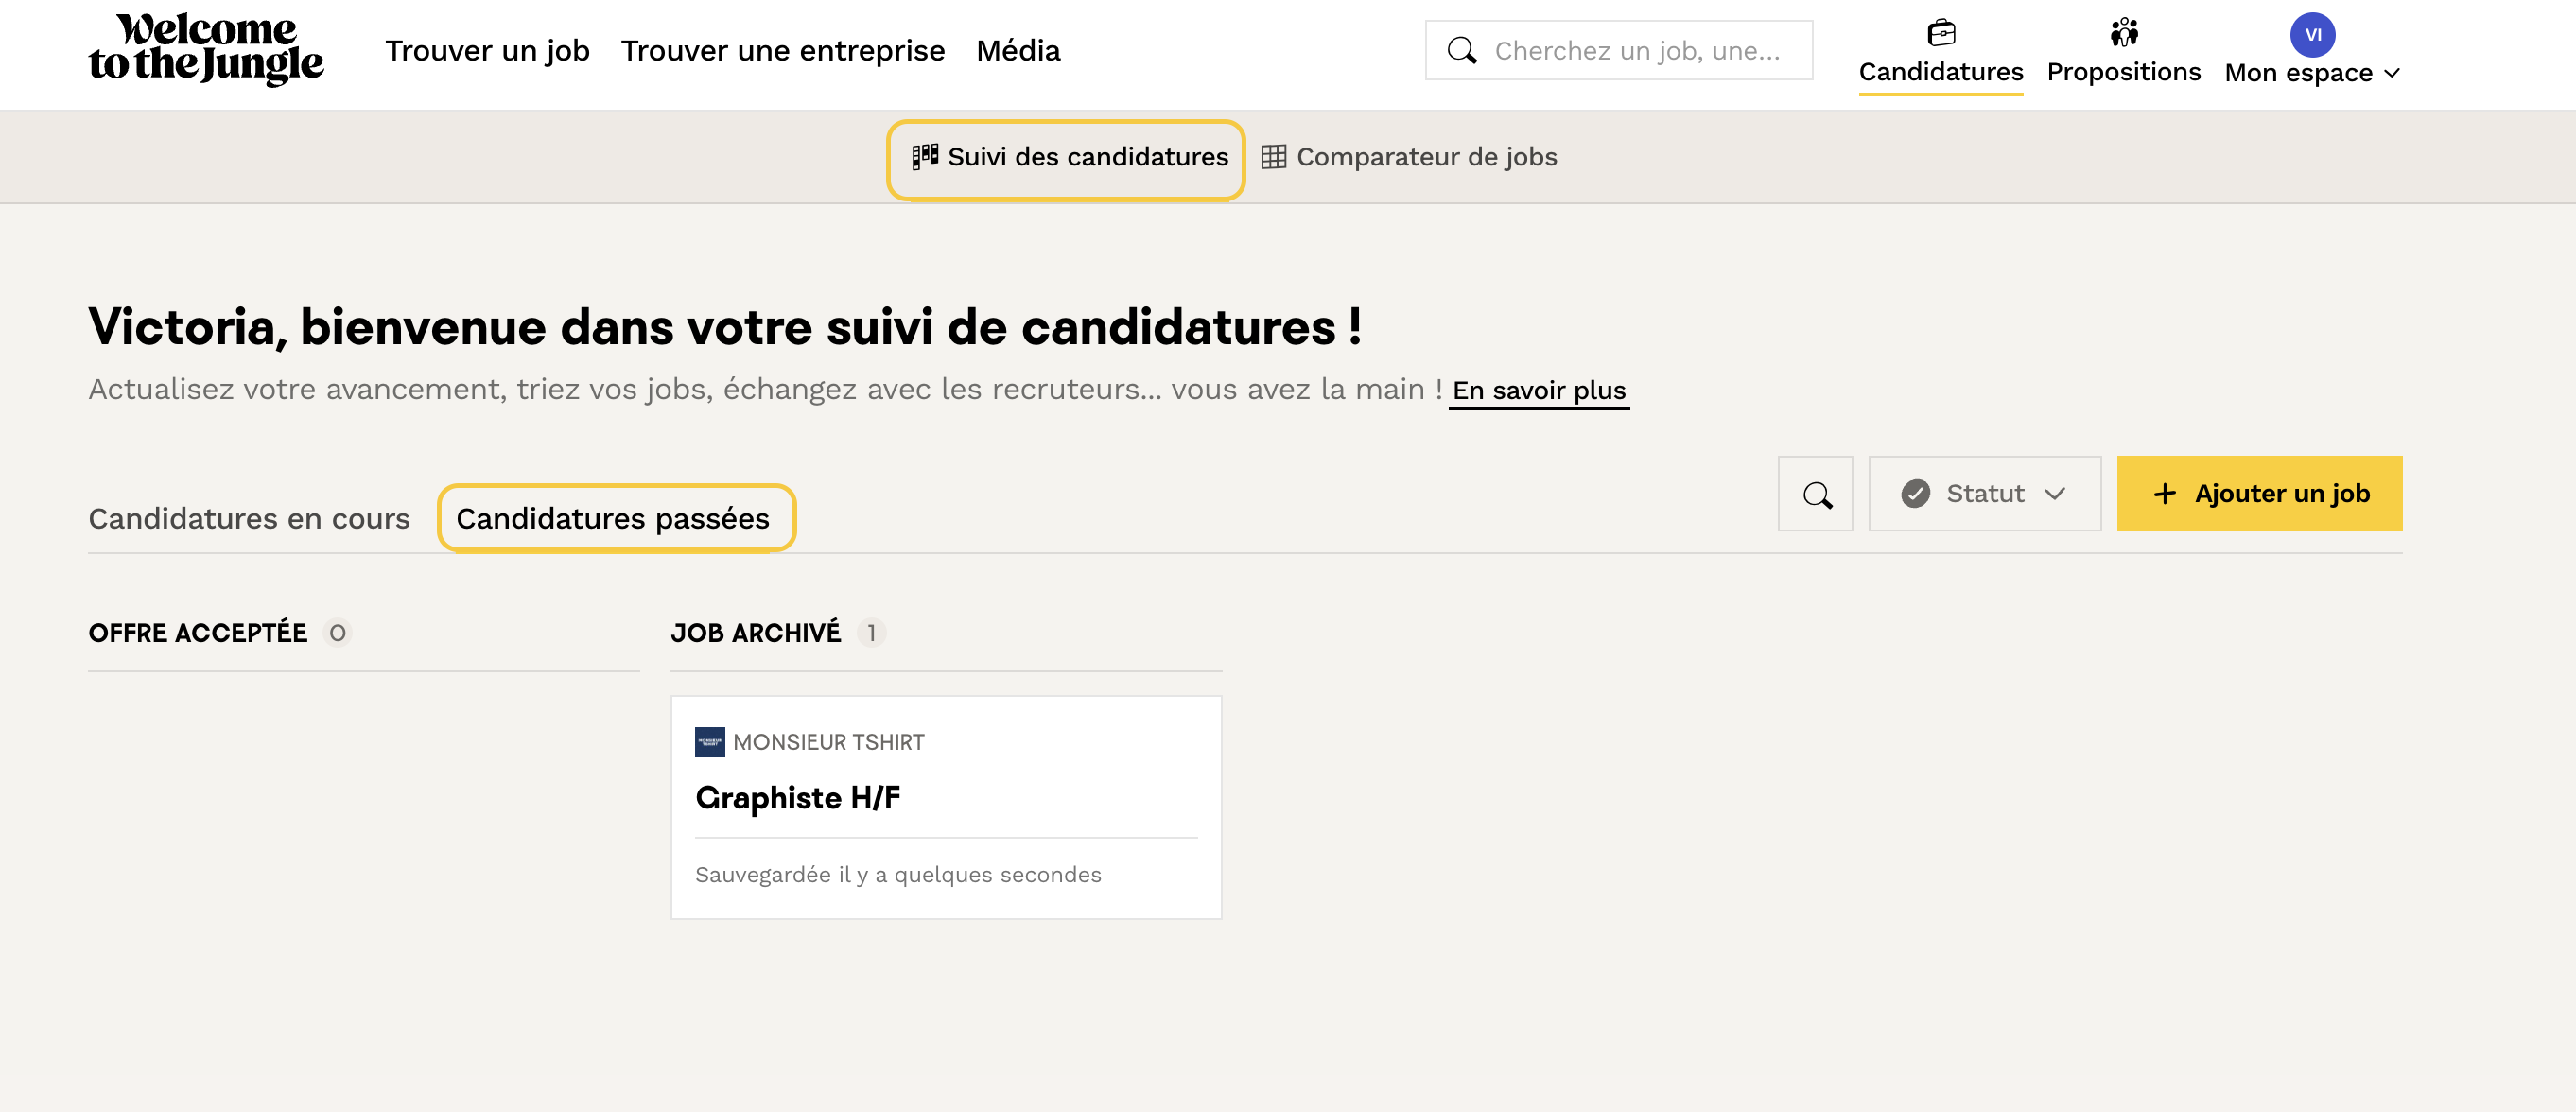
Task: Switch to Candidatures en cours tab
Action: 249,519
